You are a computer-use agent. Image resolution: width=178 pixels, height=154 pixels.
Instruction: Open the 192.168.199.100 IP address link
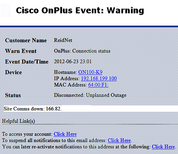coord(99,78)
